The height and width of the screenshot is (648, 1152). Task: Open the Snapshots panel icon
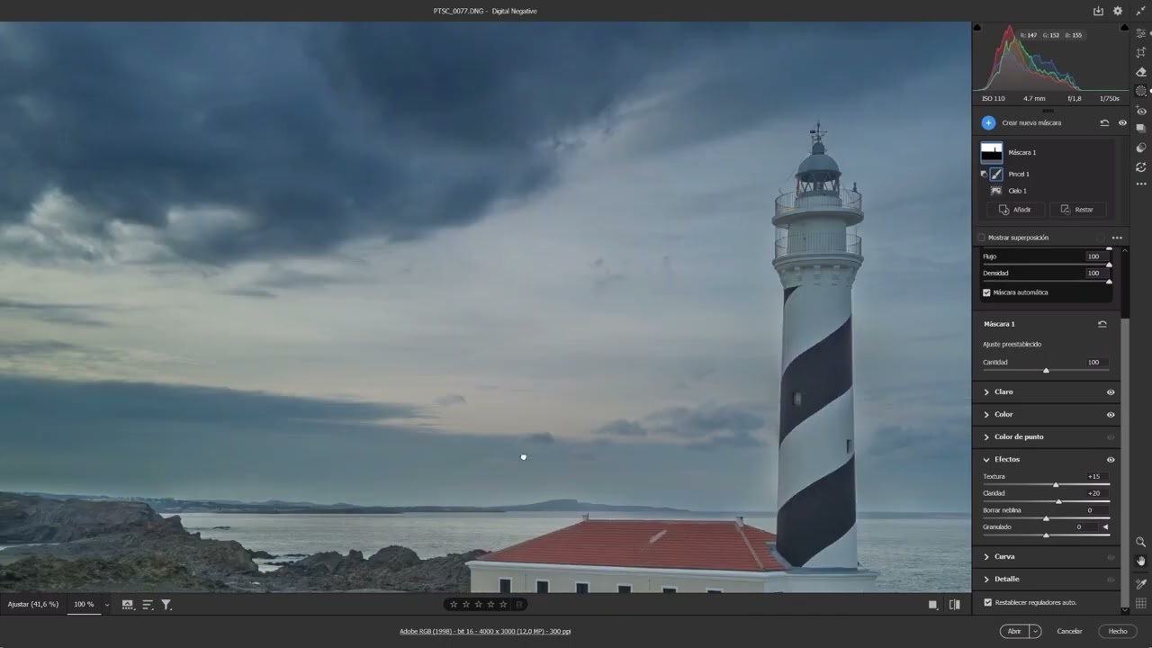[x=1141, y=128]
